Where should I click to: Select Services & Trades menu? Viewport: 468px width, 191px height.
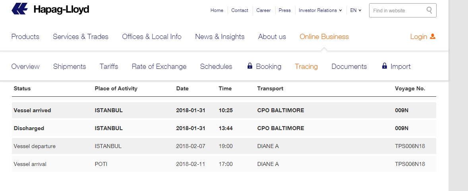81,37
